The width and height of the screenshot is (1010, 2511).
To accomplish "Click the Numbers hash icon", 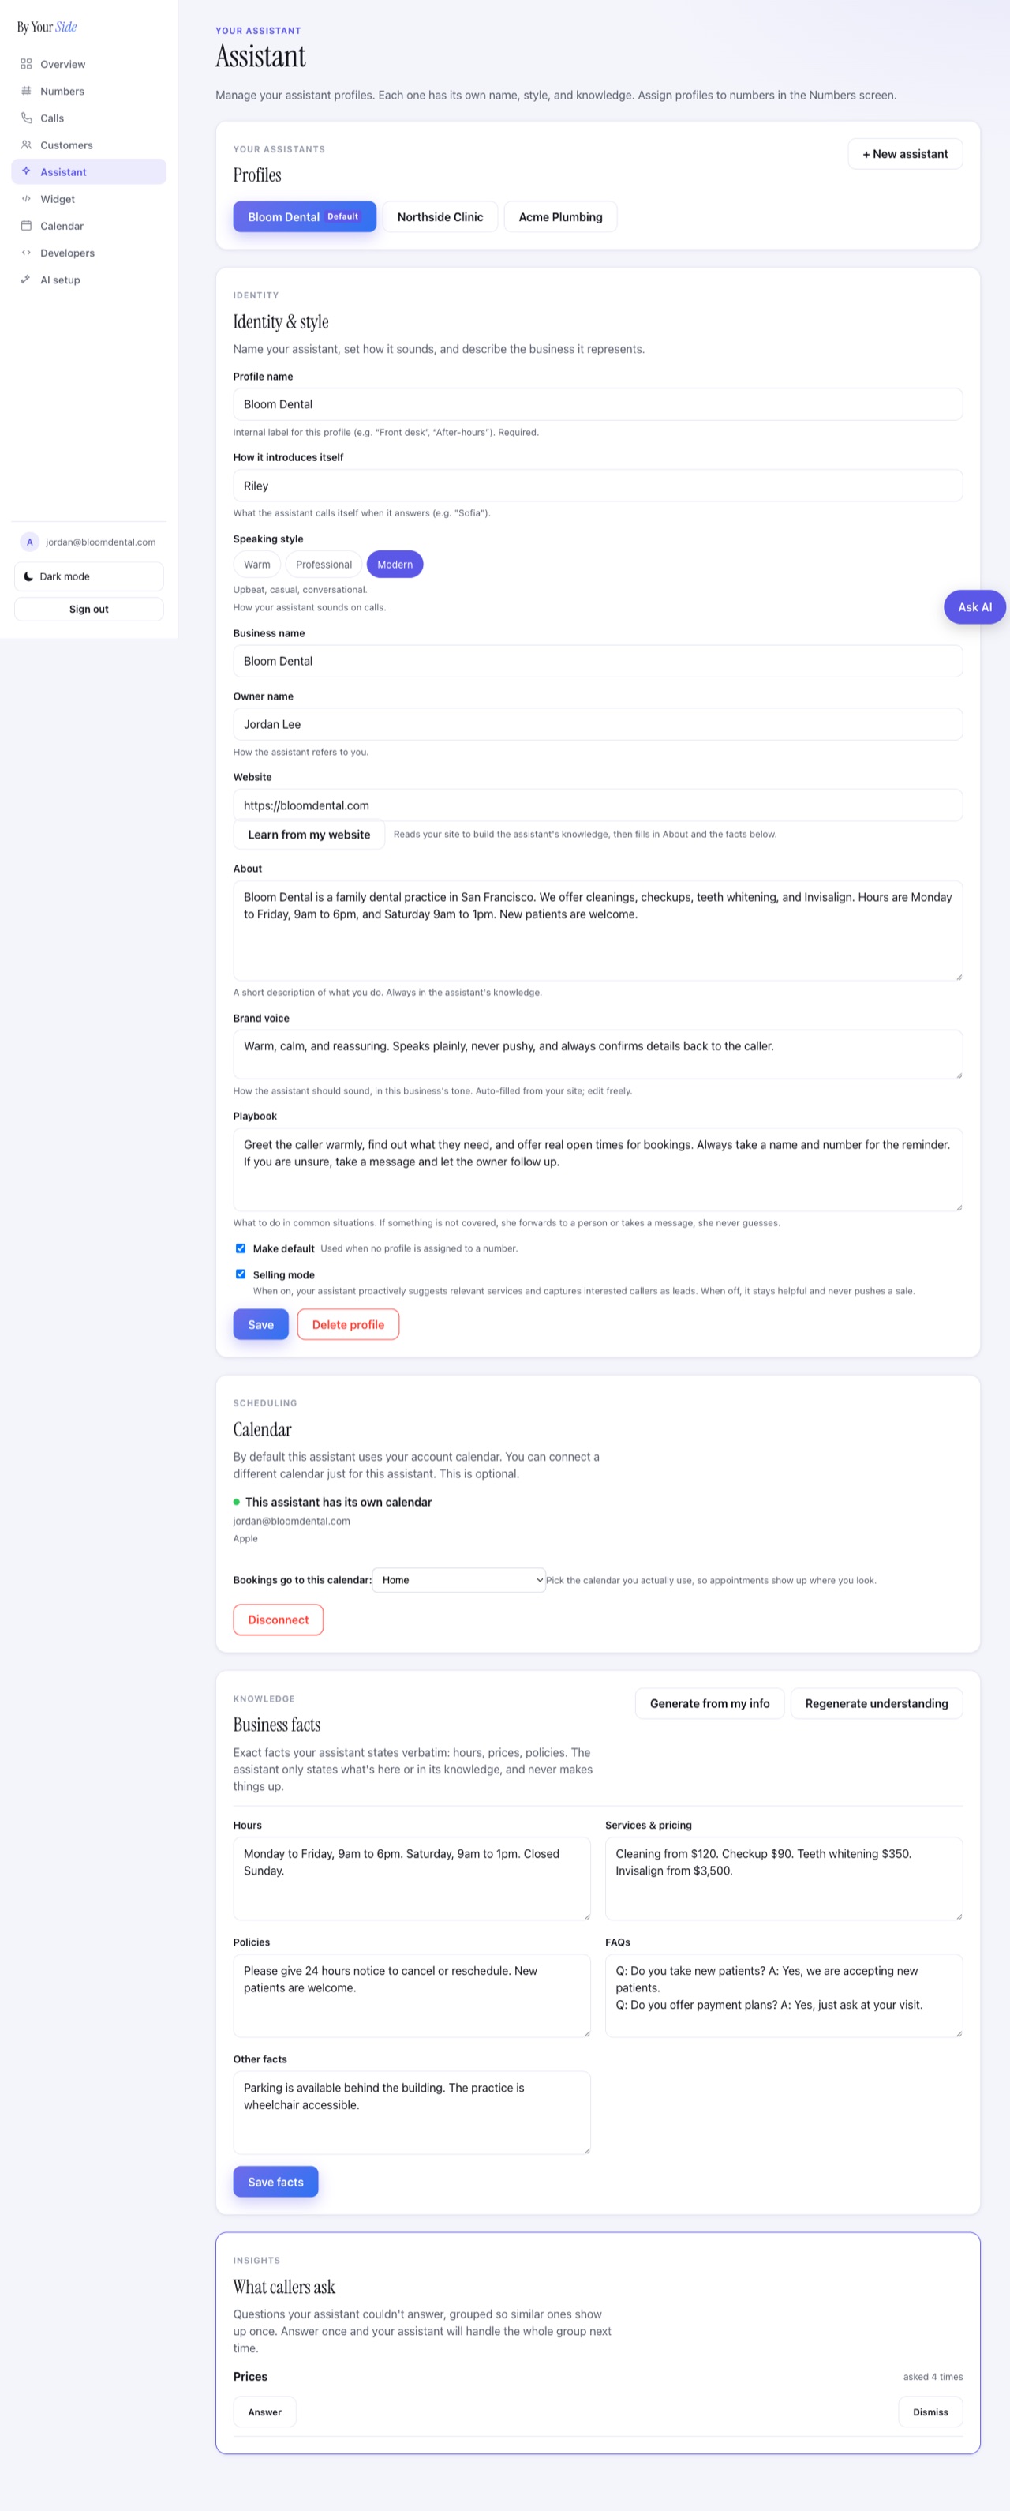I will tap(26, 91).
